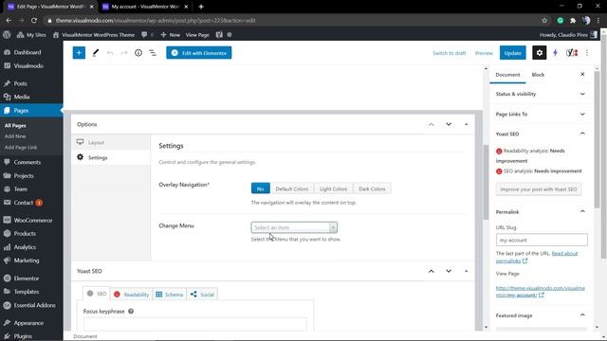Click the URL Slug input field
The image size is (607, 341).
(542, 240)
